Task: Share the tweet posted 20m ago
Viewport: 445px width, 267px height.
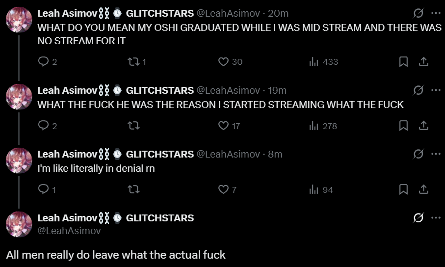Action: point(423,62)
